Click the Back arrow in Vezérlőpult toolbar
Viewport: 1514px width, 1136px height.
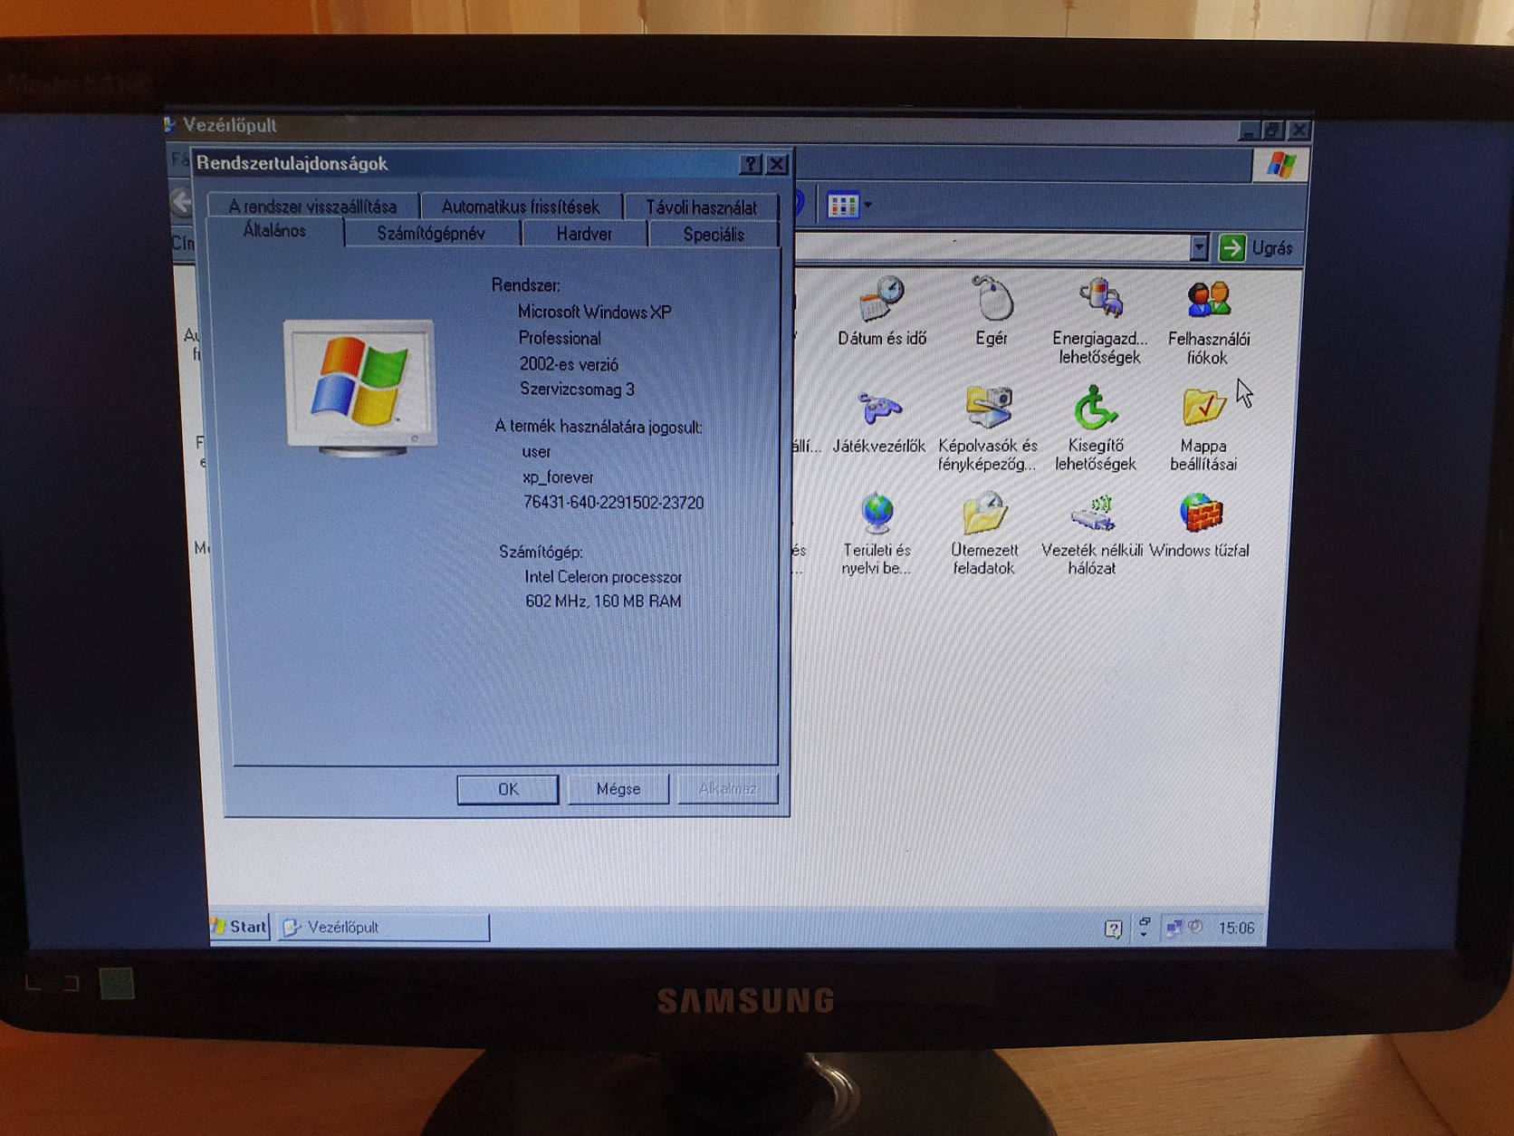click(x=182, y=201)
